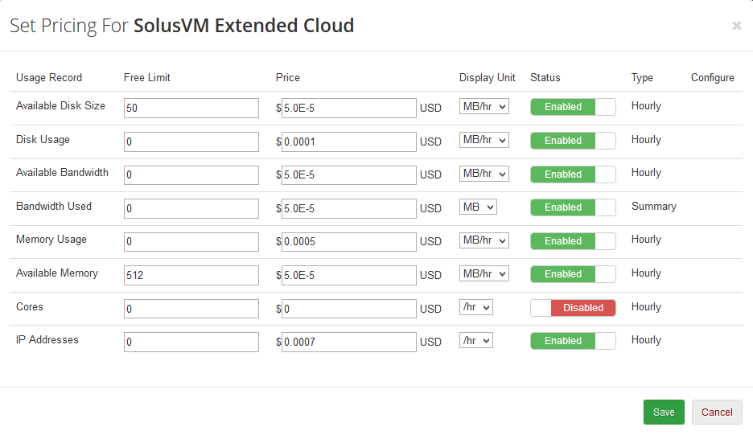Click Available Memory price field

coord(348,275)
